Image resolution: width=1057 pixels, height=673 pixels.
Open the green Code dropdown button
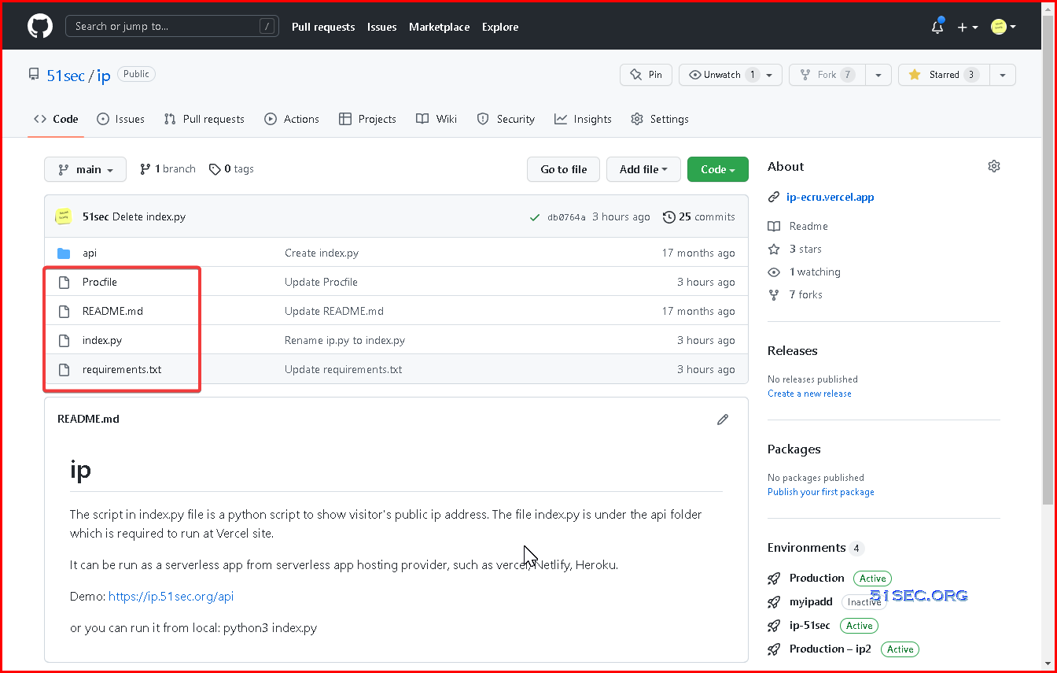[x=717, y=169]
